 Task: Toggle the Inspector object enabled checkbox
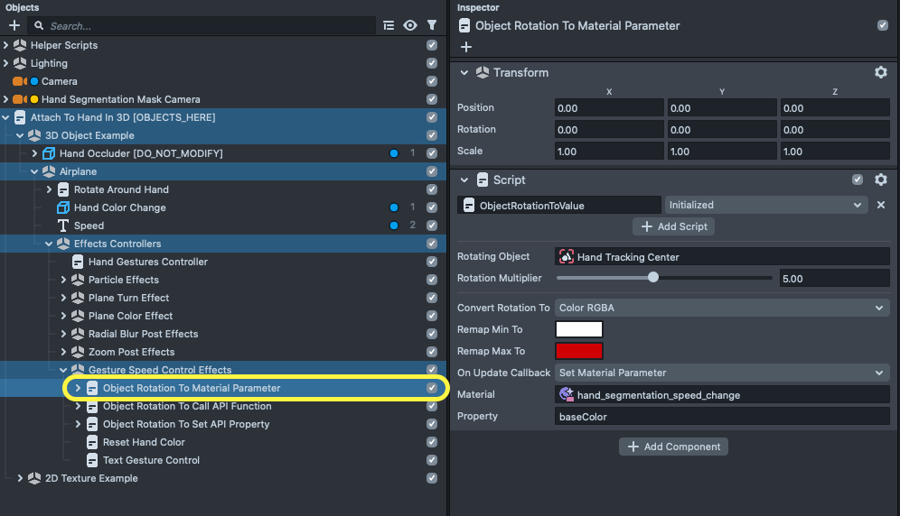(x=883, y=25)
